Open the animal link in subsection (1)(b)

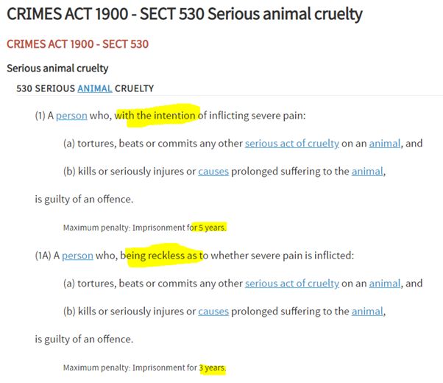tap(367, 172)
